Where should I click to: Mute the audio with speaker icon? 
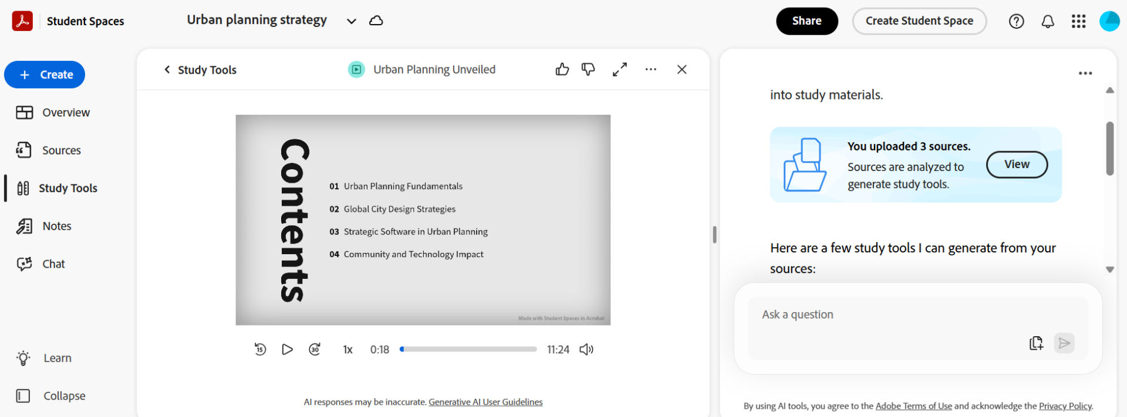586,350
